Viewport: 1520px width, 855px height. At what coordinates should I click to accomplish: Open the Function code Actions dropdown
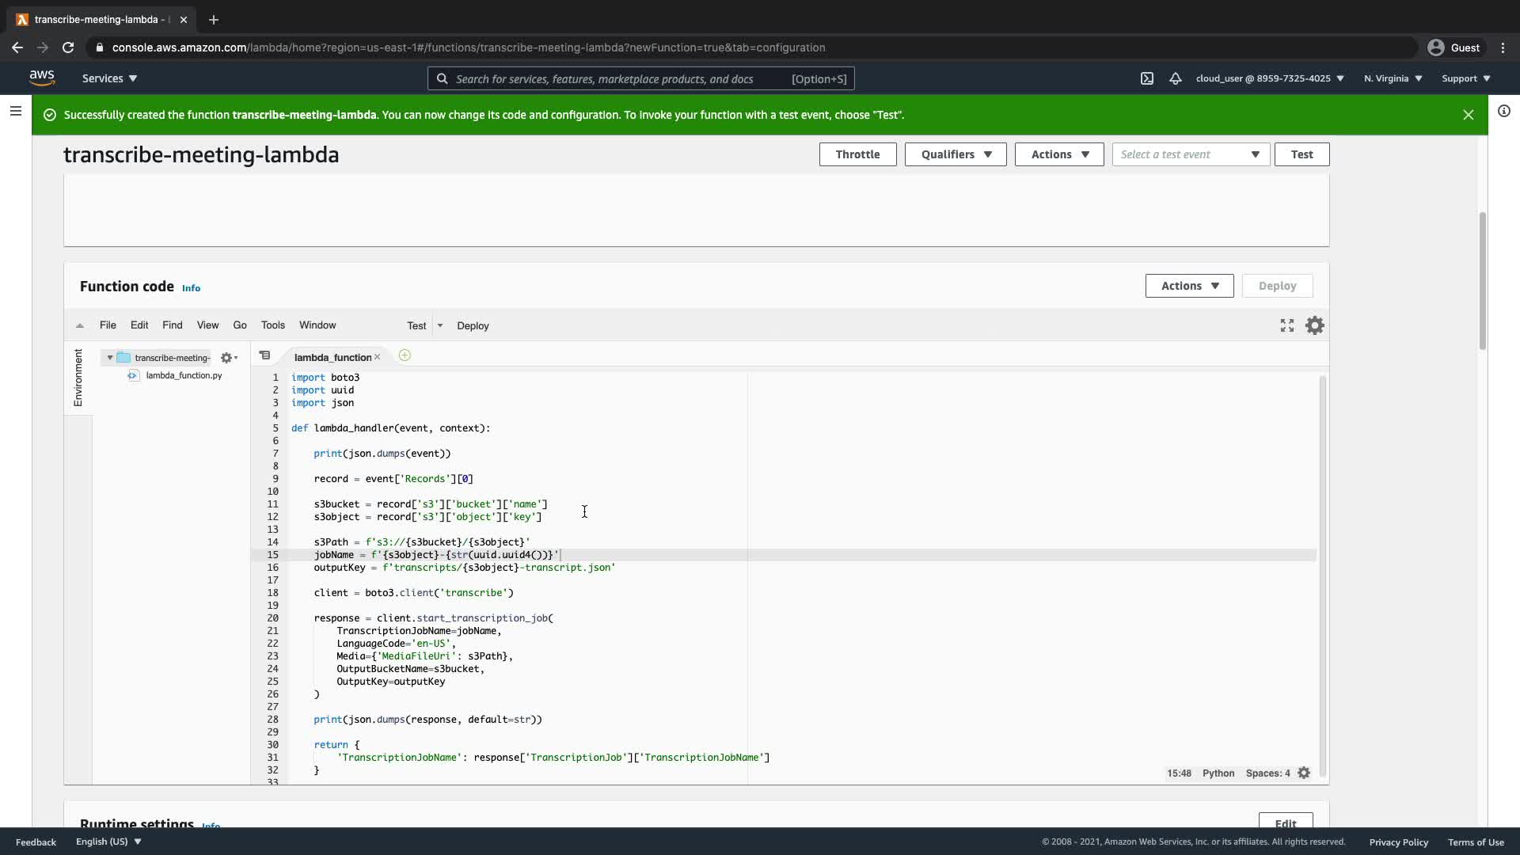click(1188, 286)
